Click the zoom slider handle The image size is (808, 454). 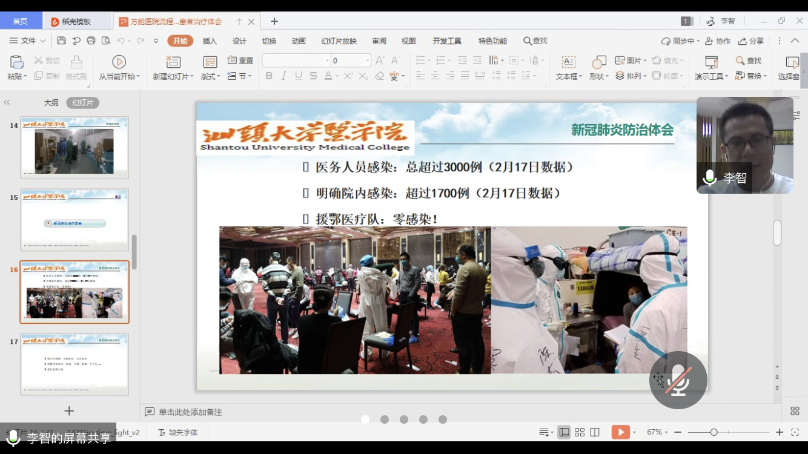pyautogui.click(x=714, y=432)
